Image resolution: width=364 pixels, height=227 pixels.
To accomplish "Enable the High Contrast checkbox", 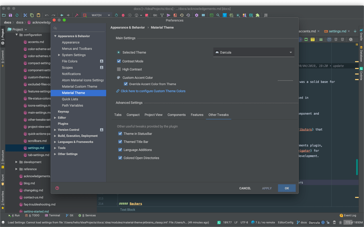I will pos(119,69).
